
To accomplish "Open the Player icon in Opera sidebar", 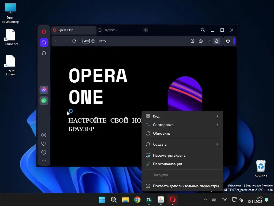I will 44,135.
